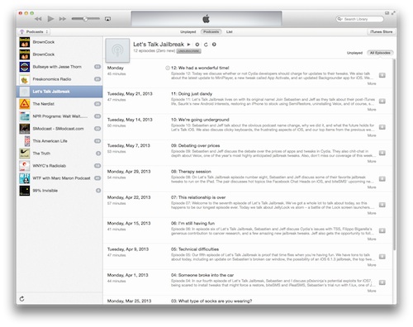Click episode 12: We had a wonderful time!
This screenshot has width=413, height=327.
click(200, 68)
